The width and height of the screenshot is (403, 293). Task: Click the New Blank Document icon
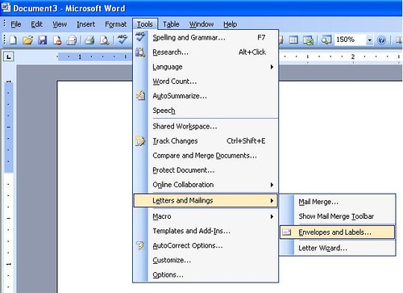[13, 40]
